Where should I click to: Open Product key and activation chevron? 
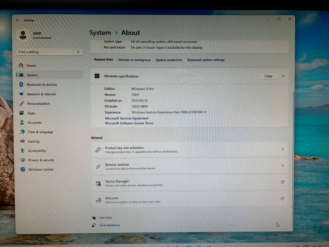point(283,149)
